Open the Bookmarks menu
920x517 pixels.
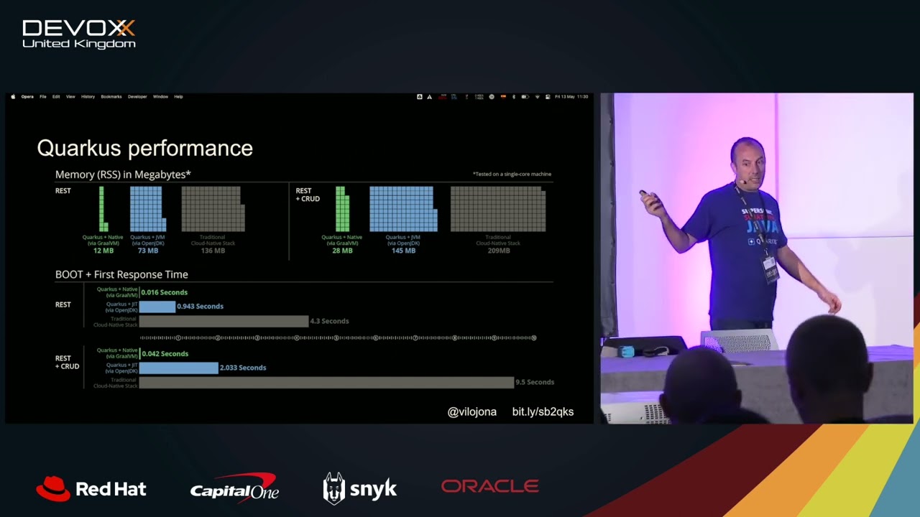coord(111,96)
